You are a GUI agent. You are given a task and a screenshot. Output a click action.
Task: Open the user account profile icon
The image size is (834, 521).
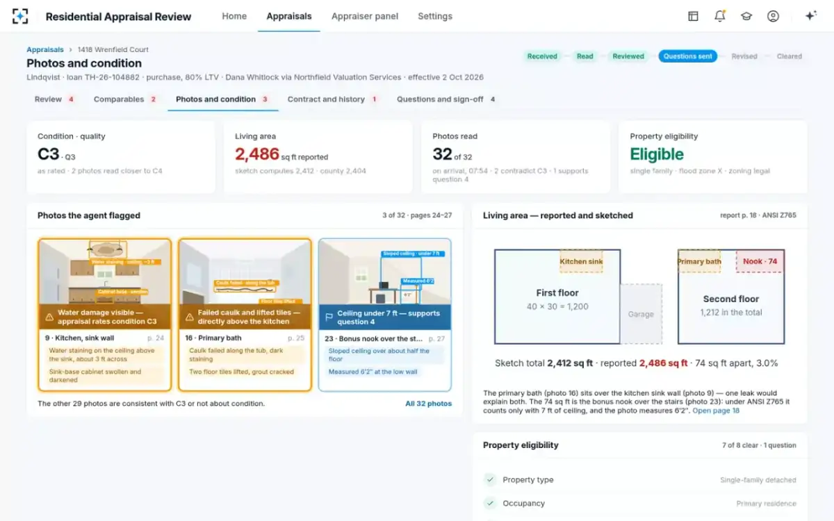pos(773,16)
